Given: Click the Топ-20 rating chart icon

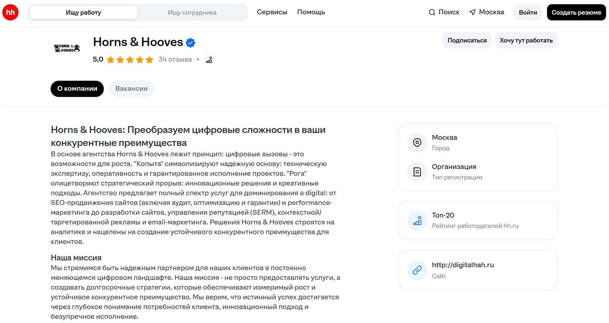Looking at the screenshot, I should coord(417,221).
